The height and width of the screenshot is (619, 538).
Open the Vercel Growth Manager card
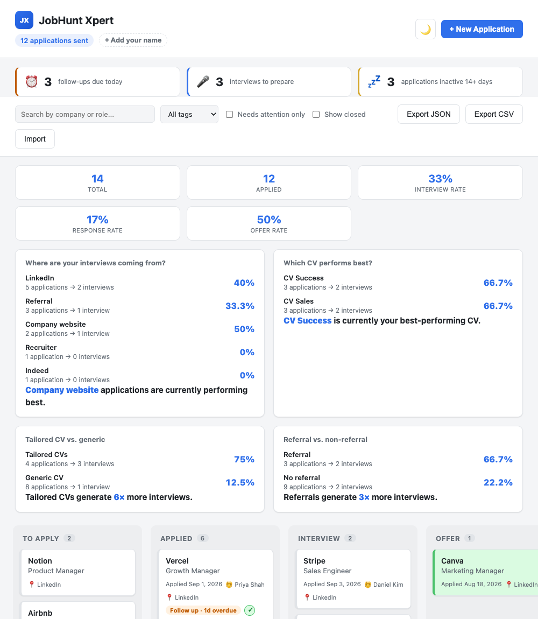216,584
